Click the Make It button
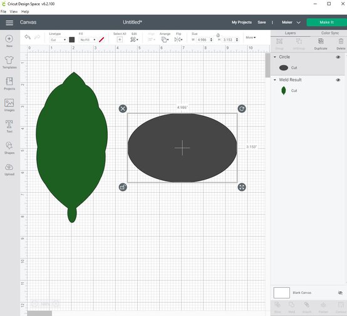This screenshot has height=316, width=347. 326,23
